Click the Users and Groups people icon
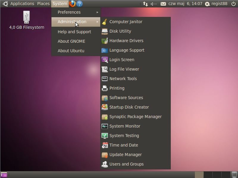The image size is (238, 178). click(105, 164)
